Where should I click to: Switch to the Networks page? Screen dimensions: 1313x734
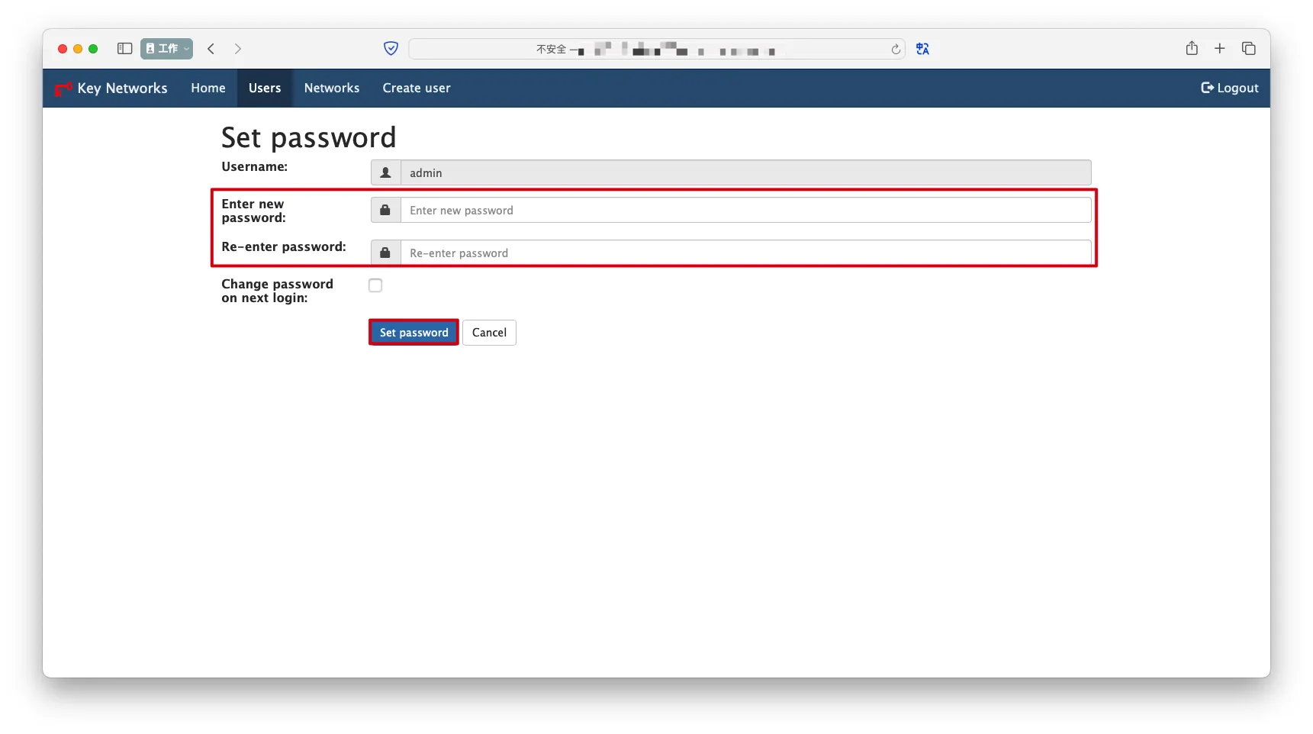click(331, 89)
